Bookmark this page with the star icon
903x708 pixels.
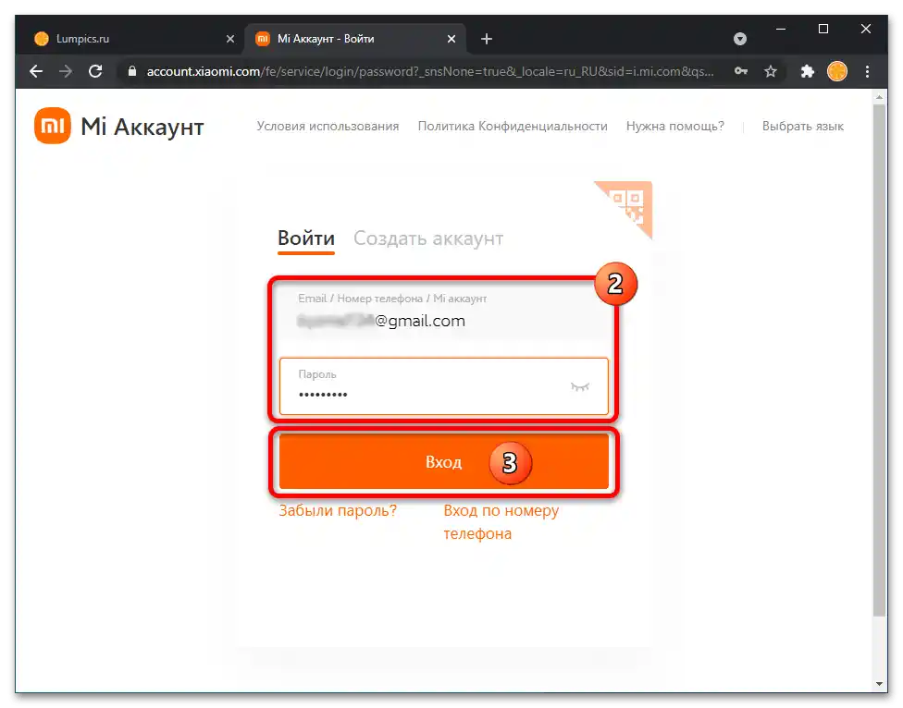(x=771, y=71)
